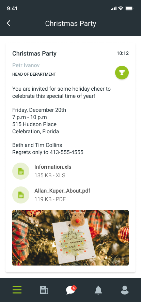This screenshot has width=141, height=302.
Task: Tap the author name Petr Ivanov
Action: [26, 65]
